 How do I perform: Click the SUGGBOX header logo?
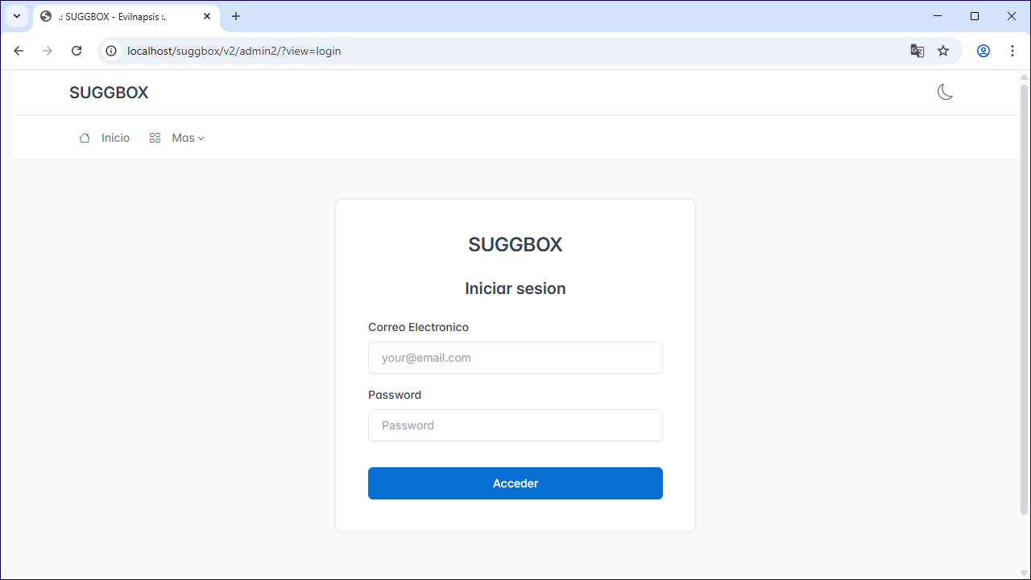click(109, 93)
